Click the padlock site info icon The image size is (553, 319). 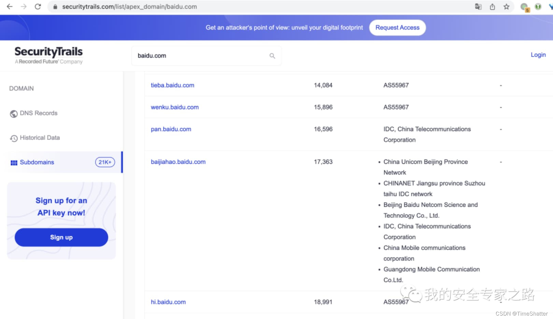coord(55,7)
